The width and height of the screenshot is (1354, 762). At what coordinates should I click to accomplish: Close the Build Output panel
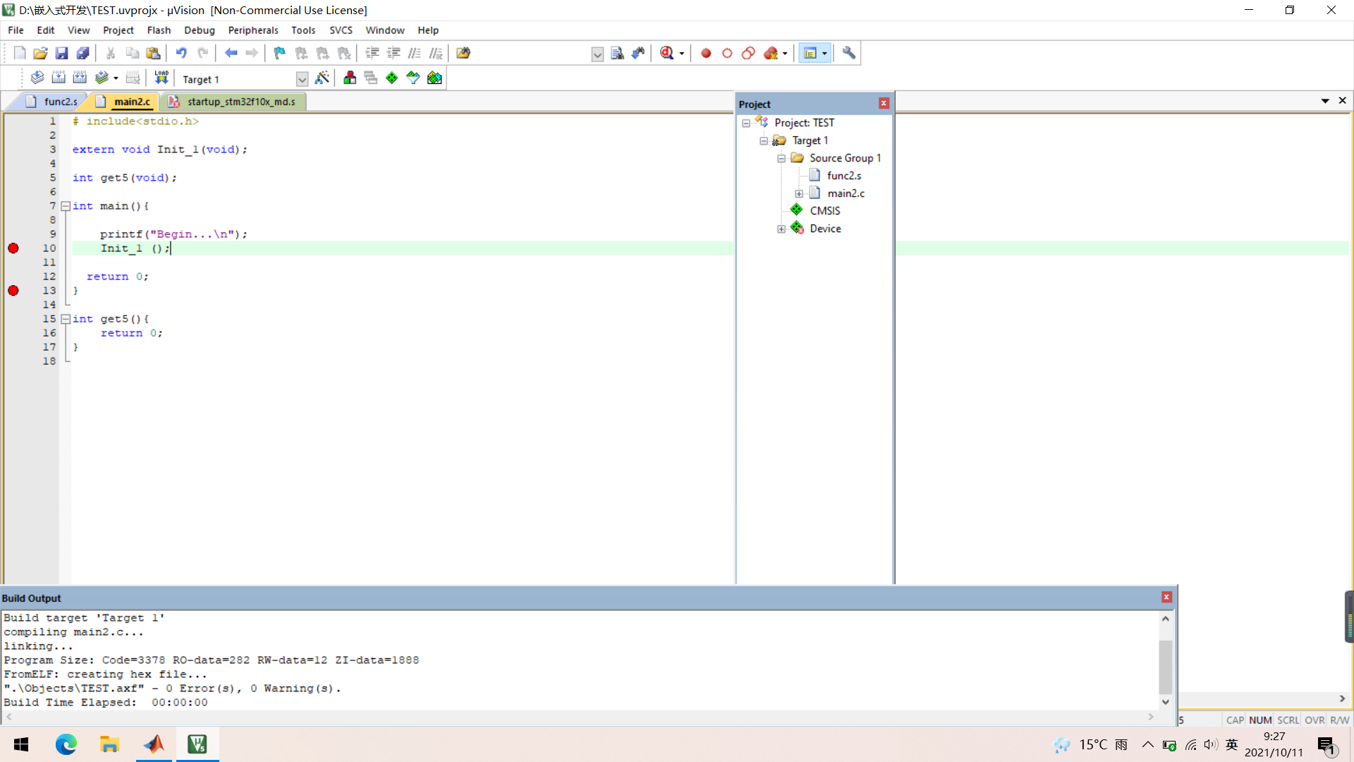pyautogui.click(x=1166, y=598)
